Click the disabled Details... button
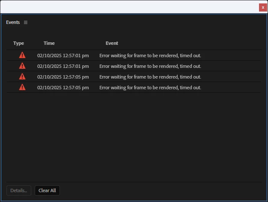Screen dimensions: 268x202 pos(19,190)
